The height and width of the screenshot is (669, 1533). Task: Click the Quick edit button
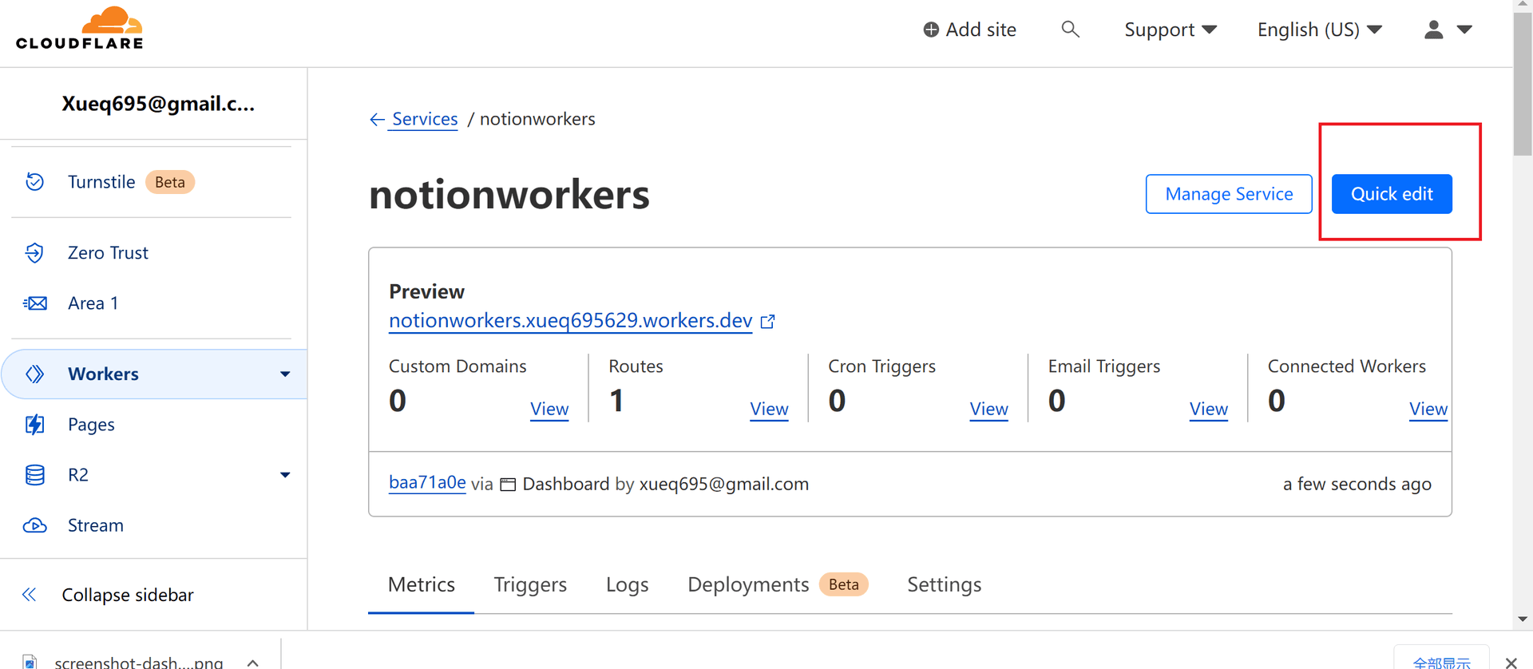[1392, 194]
